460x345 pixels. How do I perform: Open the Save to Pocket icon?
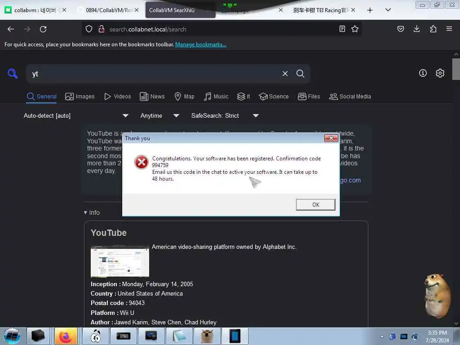pos(400,29)
